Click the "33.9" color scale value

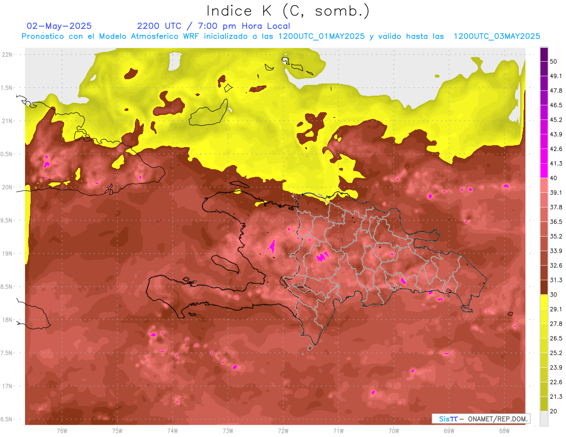click(556, 251)
